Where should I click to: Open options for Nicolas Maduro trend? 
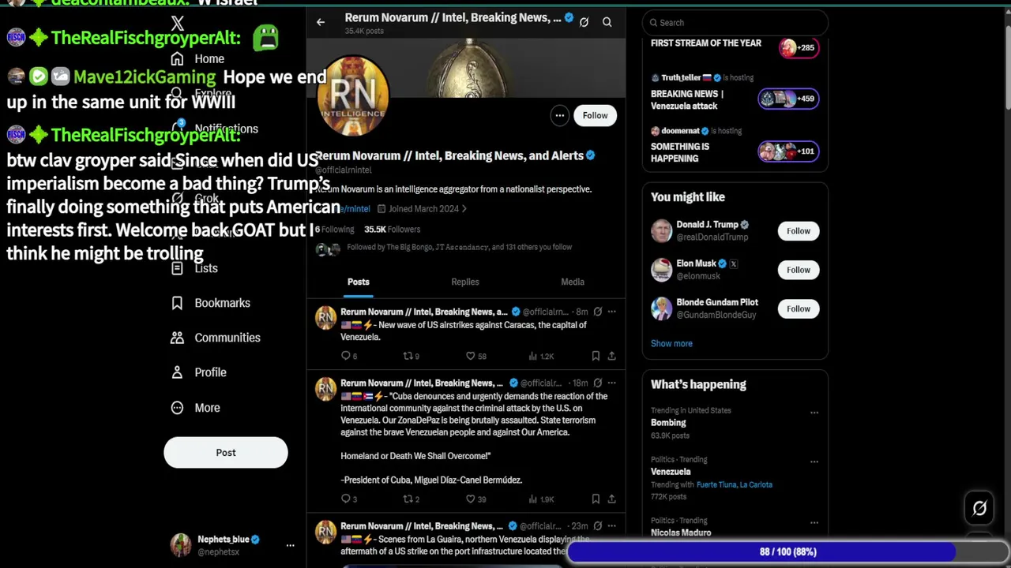tap(814, 522)
